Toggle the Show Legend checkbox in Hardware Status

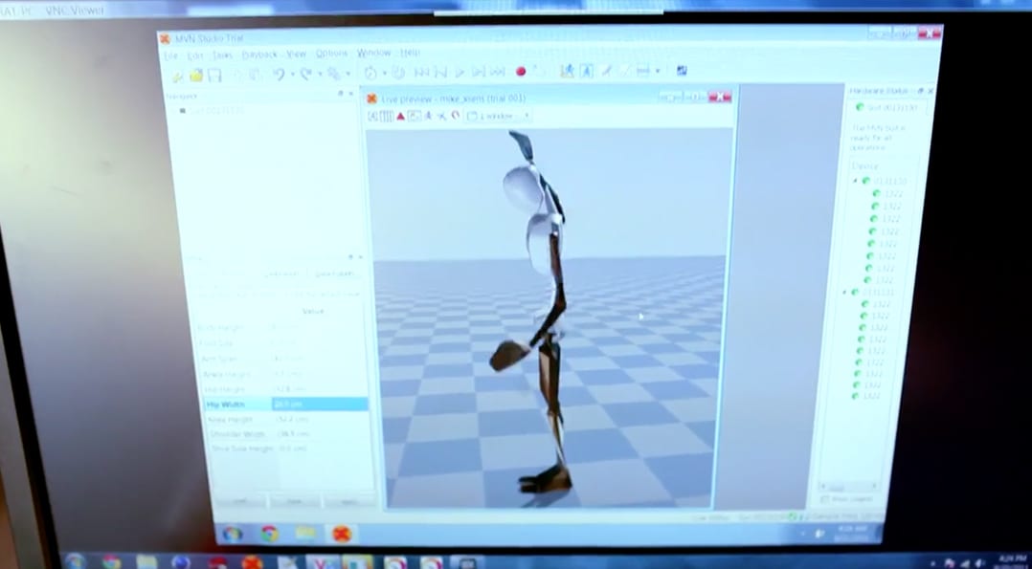click(x=824, y=500)
